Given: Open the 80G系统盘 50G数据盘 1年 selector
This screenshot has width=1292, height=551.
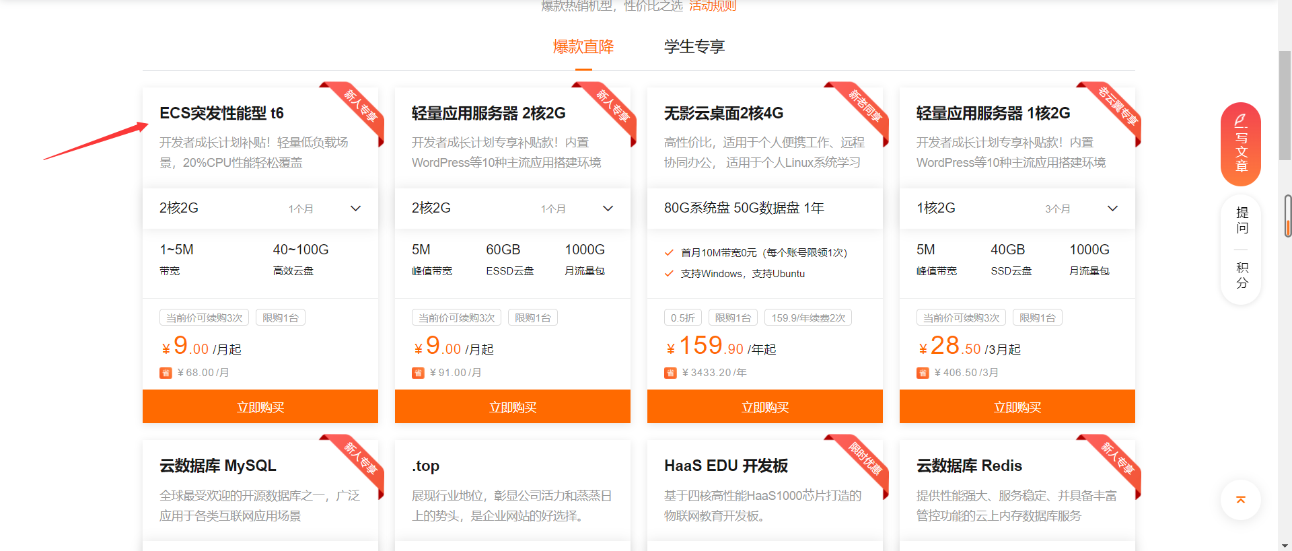Looking at the screenshot, I should point(765,209).
